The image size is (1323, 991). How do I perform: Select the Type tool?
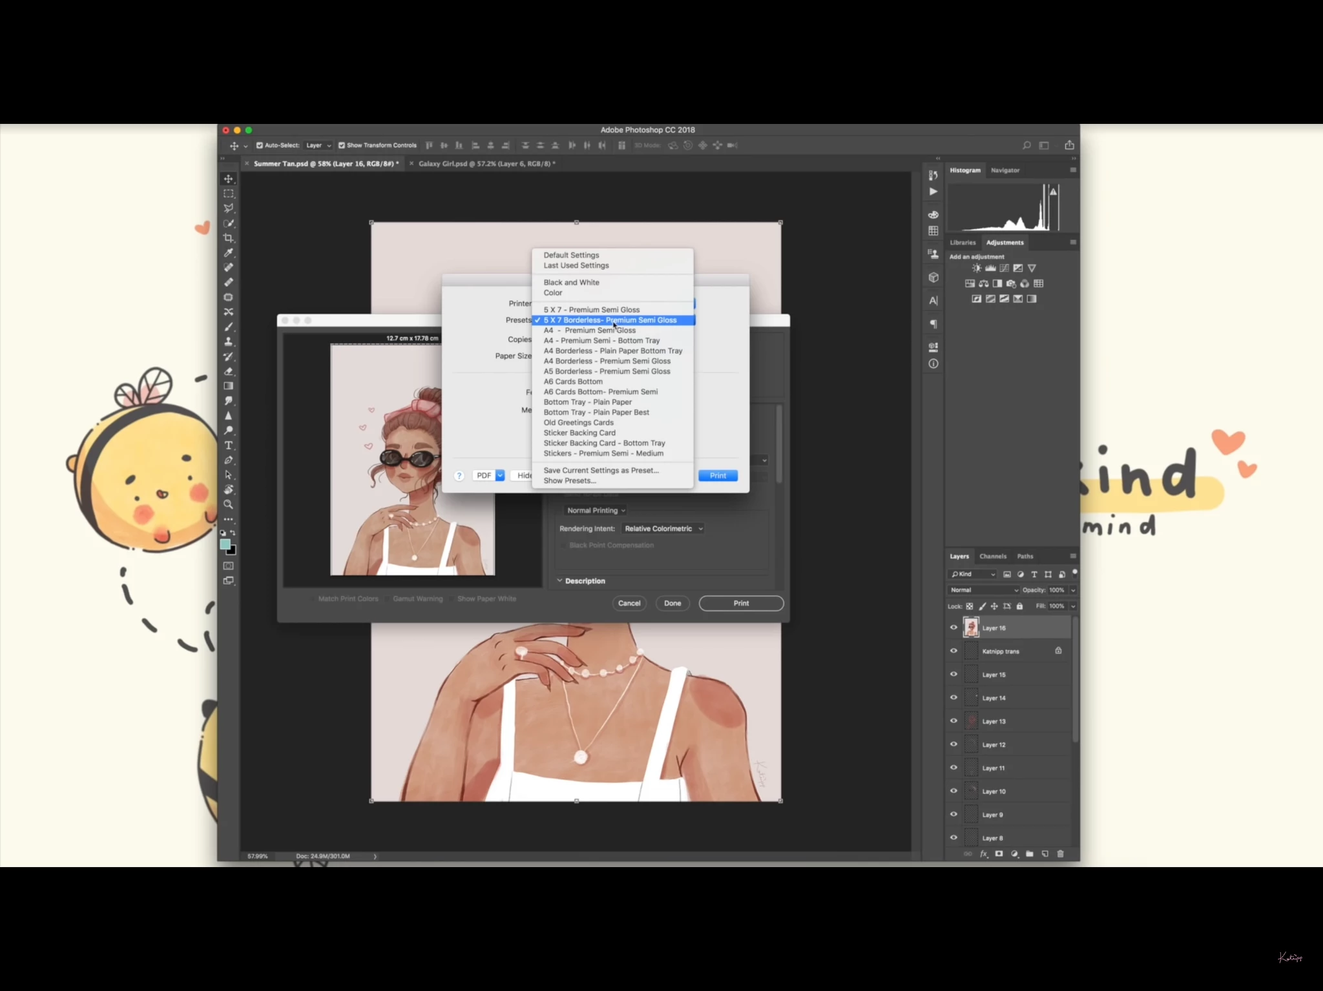pos(229,445)
